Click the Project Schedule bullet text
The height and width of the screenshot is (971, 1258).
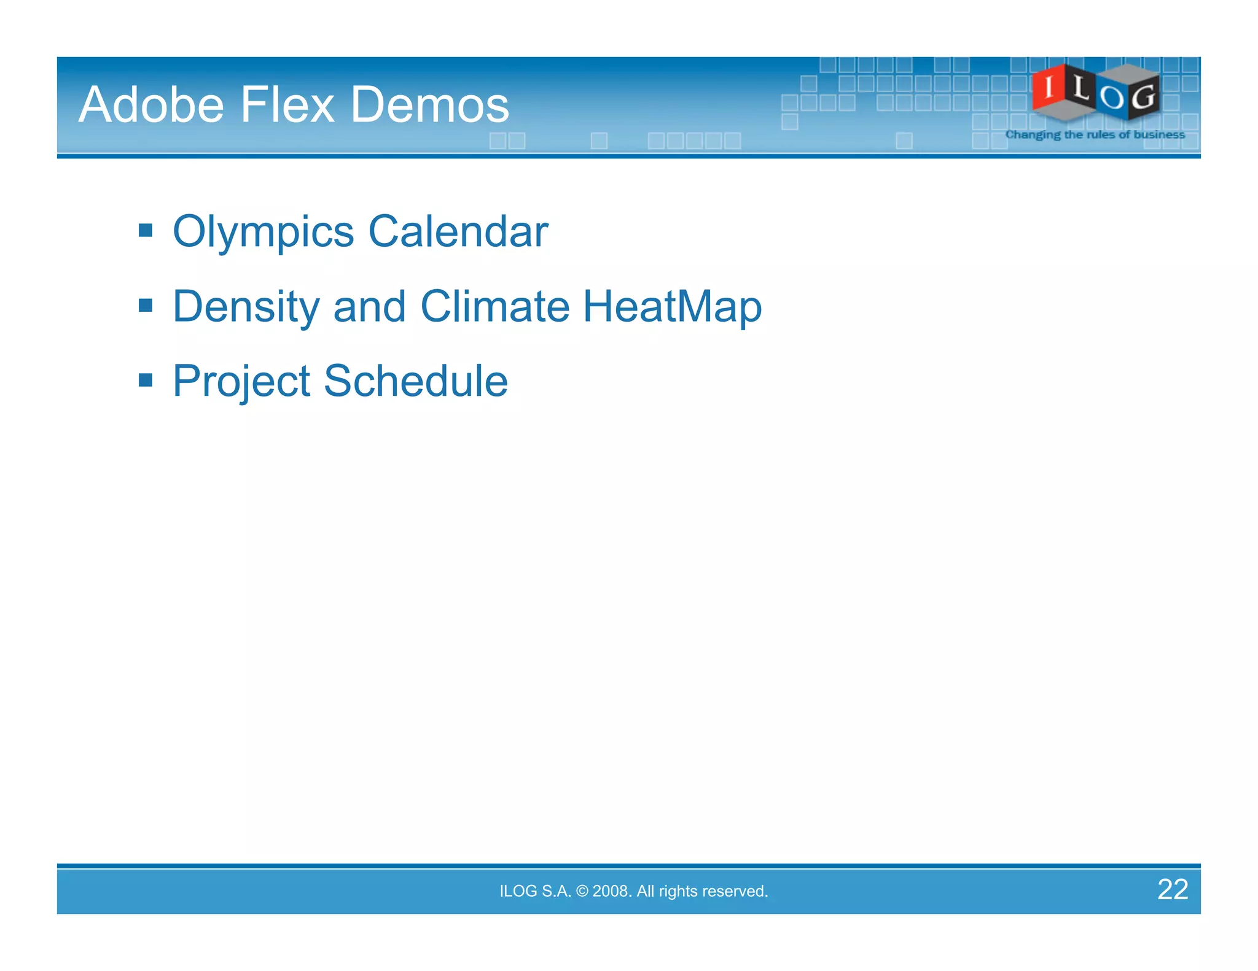click(340, 381)
